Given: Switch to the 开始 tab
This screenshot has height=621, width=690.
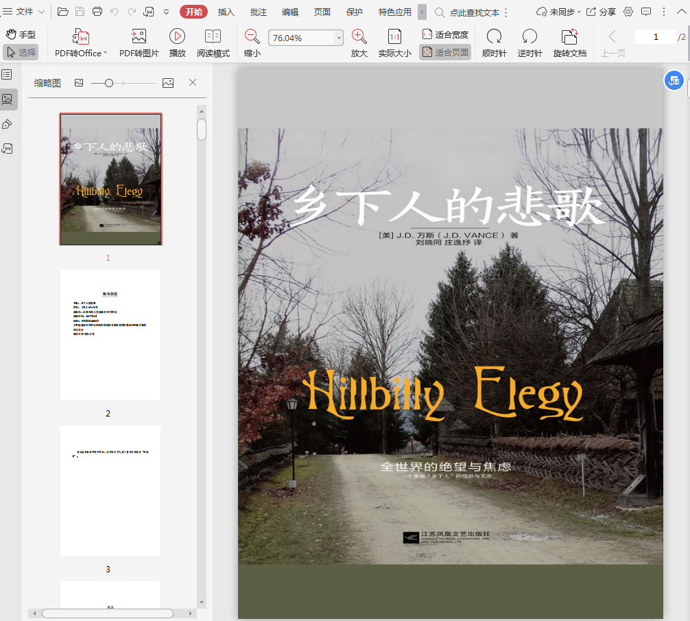Looking at the screenshot, I should pyautogui.click(x=193, y=12).
